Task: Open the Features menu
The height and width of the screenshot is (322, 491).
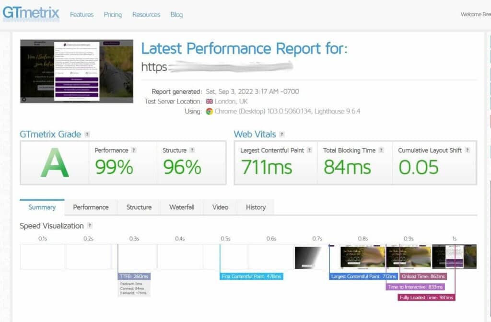Action: (x=82, y=15)
